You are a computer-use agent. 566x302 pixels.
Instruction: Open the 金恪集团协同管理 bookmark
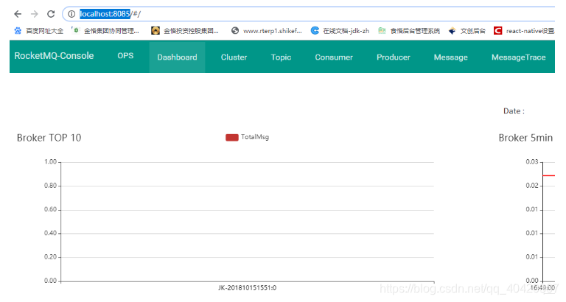[106, 31]
